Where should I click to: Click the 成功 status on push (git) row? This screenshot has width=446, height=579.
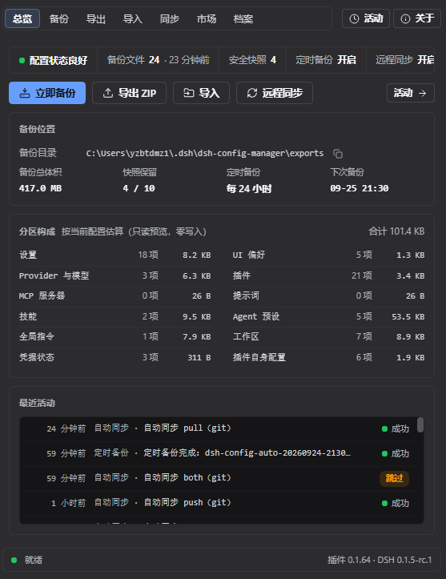point(396,503)
